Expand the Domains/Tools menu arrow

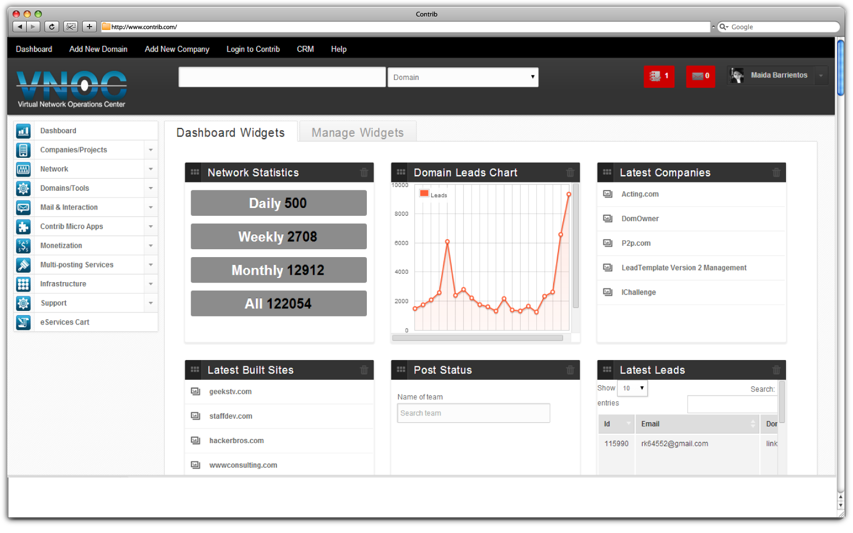coord(151,188)
